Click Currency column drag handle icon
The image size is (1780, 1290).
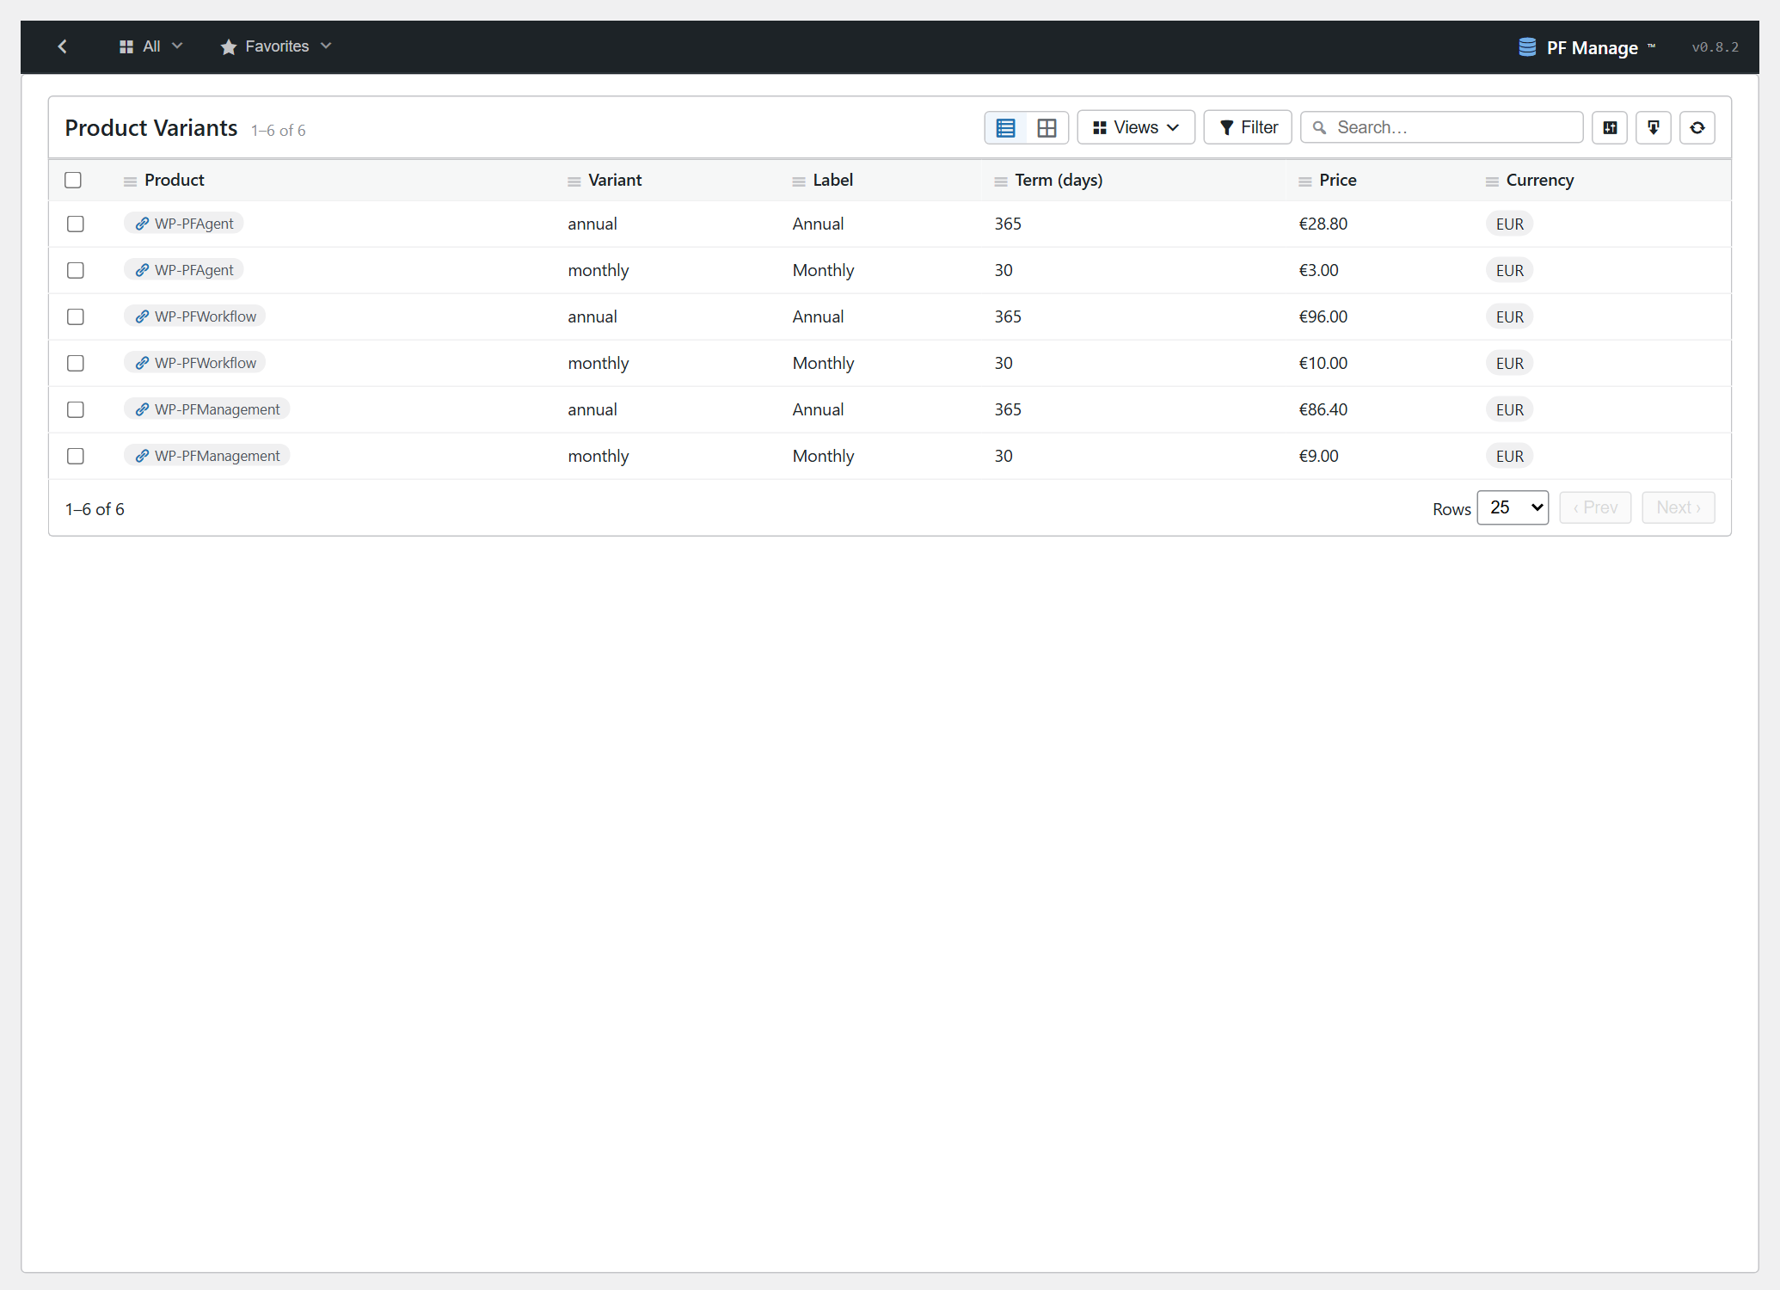coord(1491,181)
